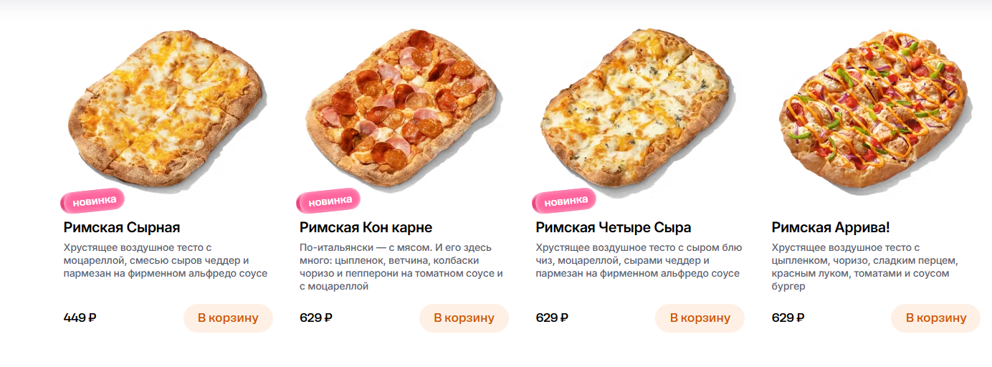
Task: Click the Кон карне description text
Action: point(401,267)
